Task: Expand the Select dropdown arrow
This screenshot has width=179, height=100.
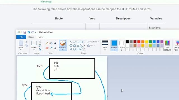Action: click(x=34, y=50)
